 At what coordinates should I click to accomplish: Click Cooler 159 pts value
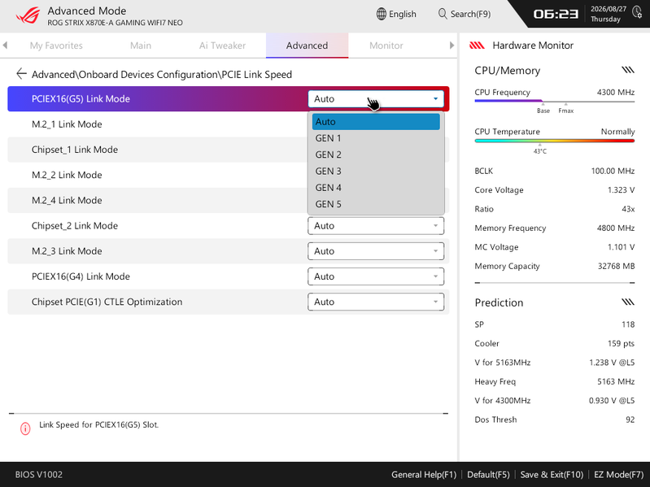click(621, 343)
